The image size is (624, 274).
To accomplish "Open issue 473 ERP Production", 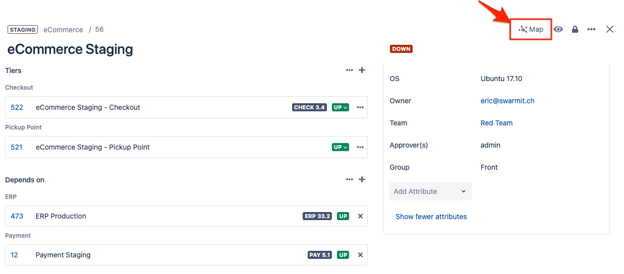I will click(x=17, y=216).
